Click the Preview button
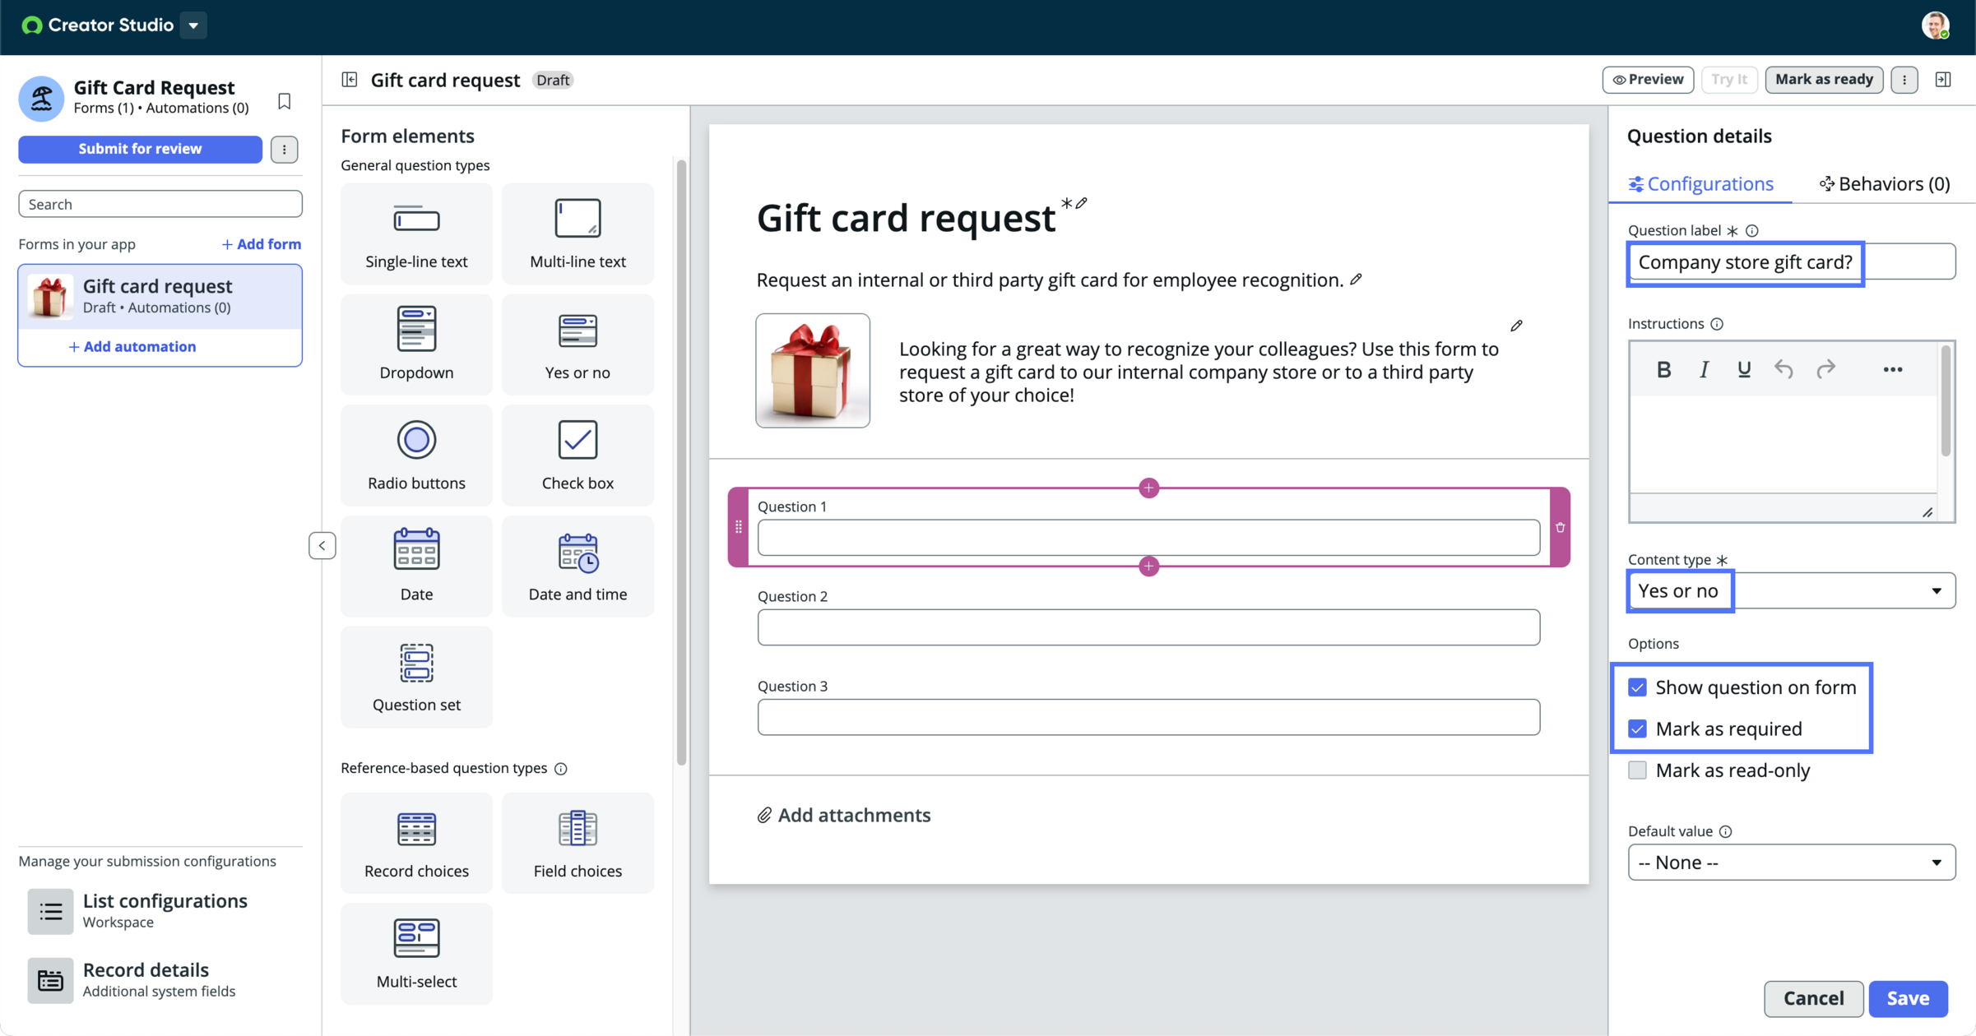Screen dimensions: 1976x1036 1648,80
